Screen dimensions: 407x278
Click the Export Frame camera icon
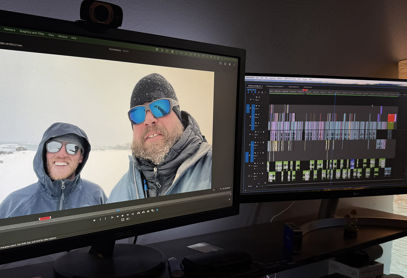pyautogui.click(x=148, y=211)
